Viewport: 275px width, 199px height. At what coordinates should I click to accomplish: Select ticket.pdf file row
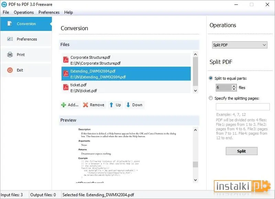click(x=126, y=87)
